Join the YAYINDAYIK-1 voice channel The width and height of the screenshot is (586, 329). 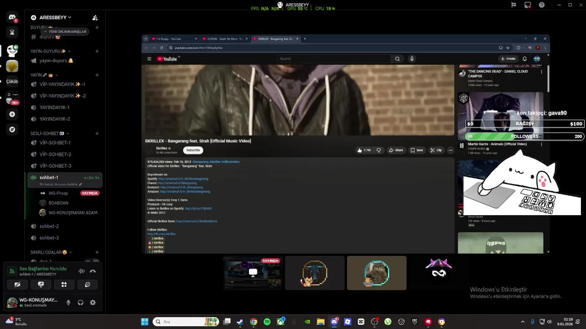[x=64, y=107]
